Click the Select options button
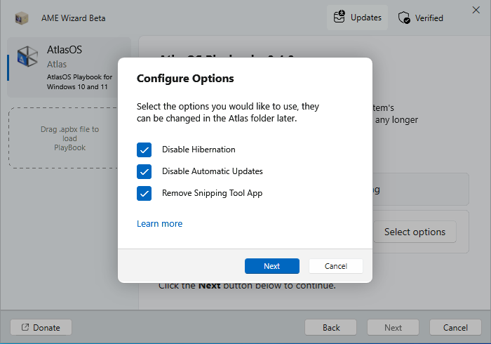This screenshot has width=491, height=344. [x=414, y=232]
